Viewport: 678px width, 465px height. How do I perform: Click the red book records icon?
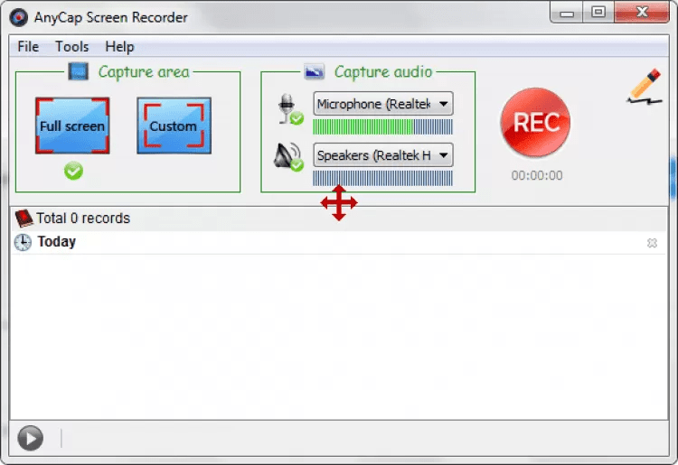click(24, 218)
